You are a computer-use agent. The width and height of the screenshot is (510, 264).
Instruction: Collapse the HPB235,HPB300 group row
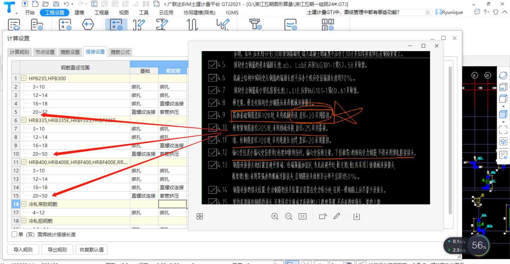coord(24,78)
